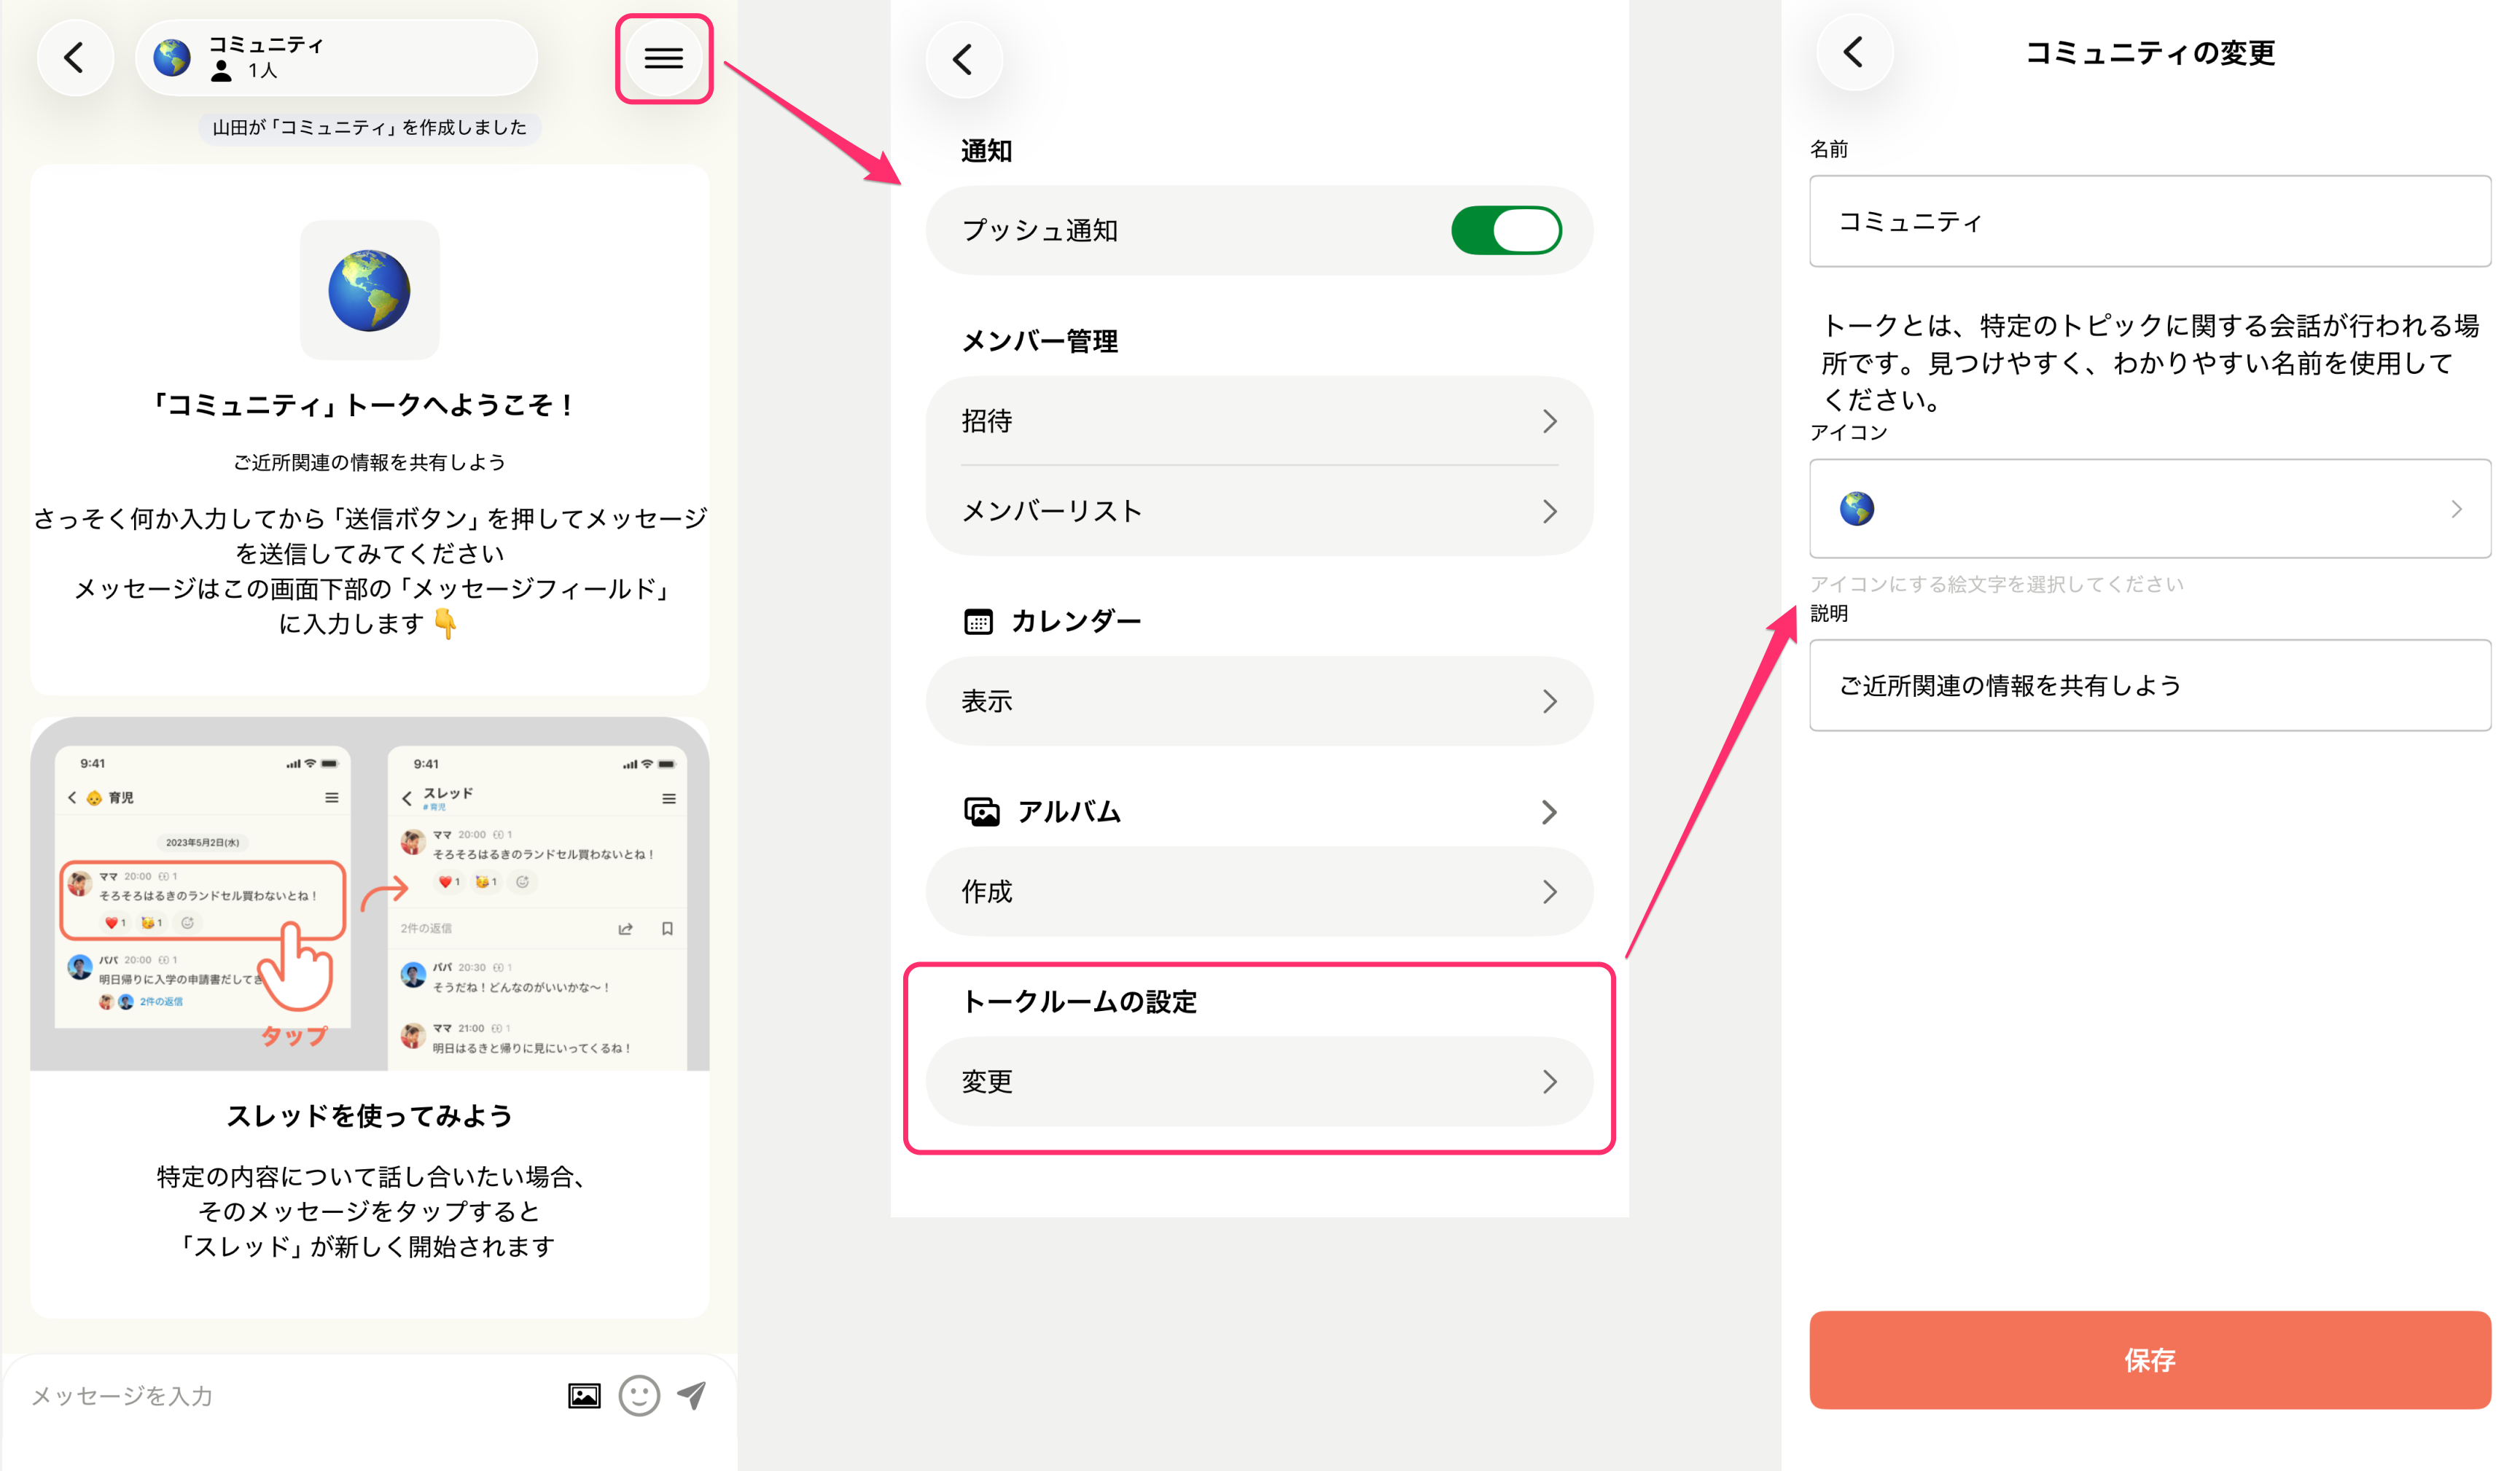Toggle the プッシュ通知 switch
This screenshot has height=1471, width=2520.
click(1506, 230)
